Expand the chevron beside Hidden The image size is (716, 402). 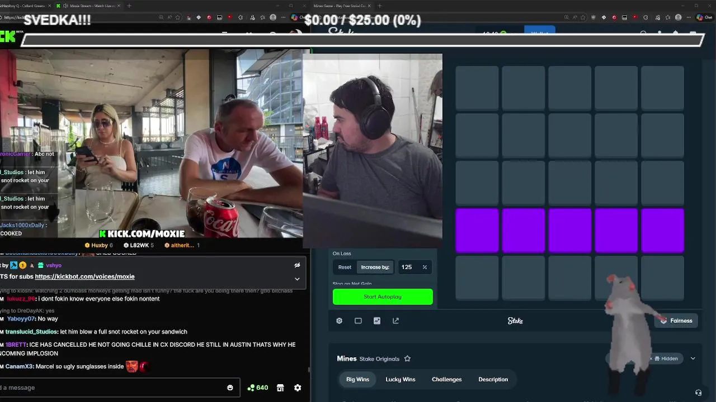tap(693, 358)
